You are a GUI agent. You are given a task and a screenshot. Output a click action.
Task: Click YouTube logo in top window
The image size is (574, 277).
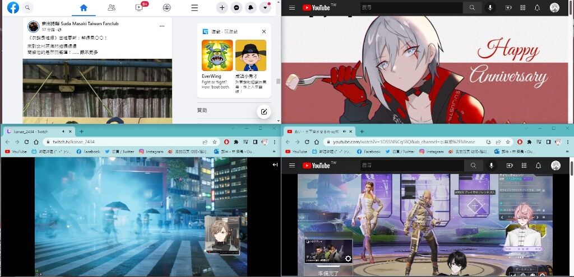(x=316, y=8)
